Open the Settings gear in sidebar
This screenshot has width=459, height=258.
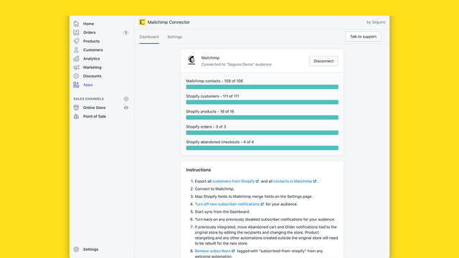tap(76, 249)
